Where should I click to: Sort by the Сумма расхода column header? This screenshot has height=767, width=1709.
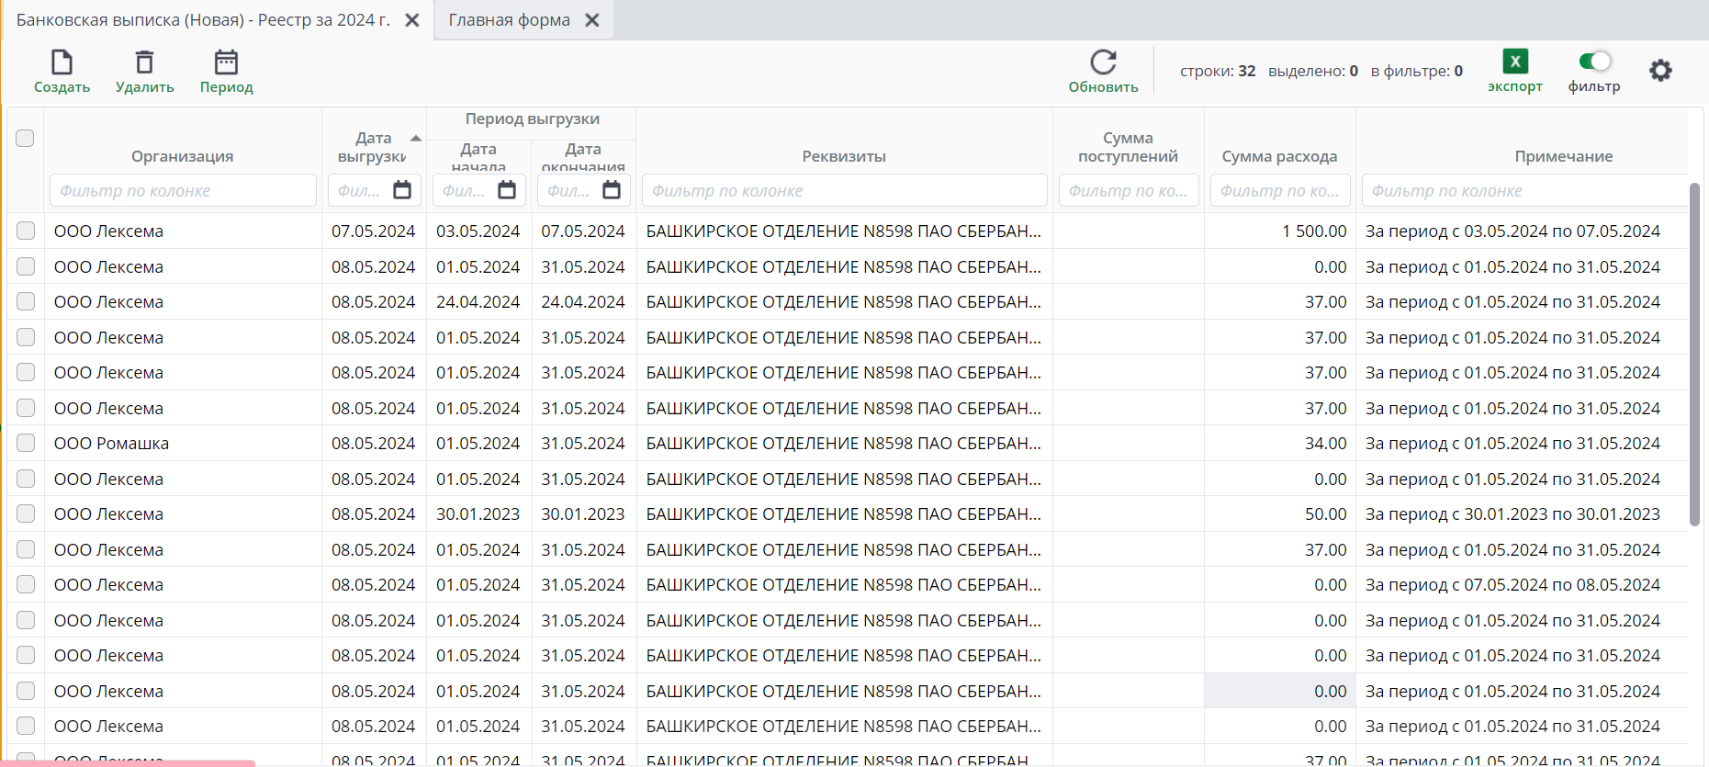[x=1279, y=156]
